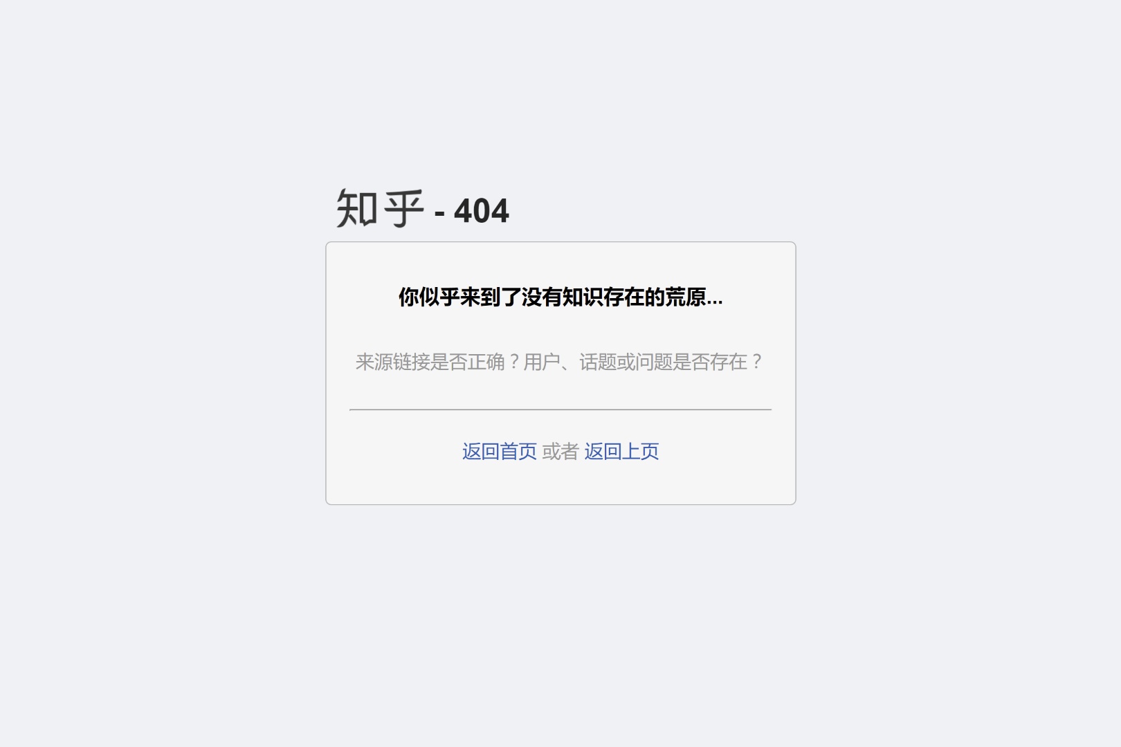1121x747 pixels.
Task: Click the horizontal divider line in the card
Action: (x=560, y=409)
